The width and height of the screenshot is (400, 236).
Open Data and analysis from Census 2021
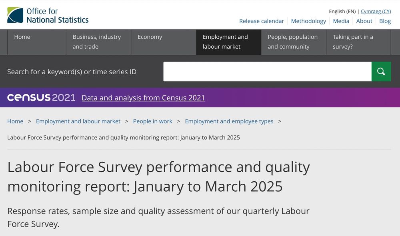click(x=143, y=98)
